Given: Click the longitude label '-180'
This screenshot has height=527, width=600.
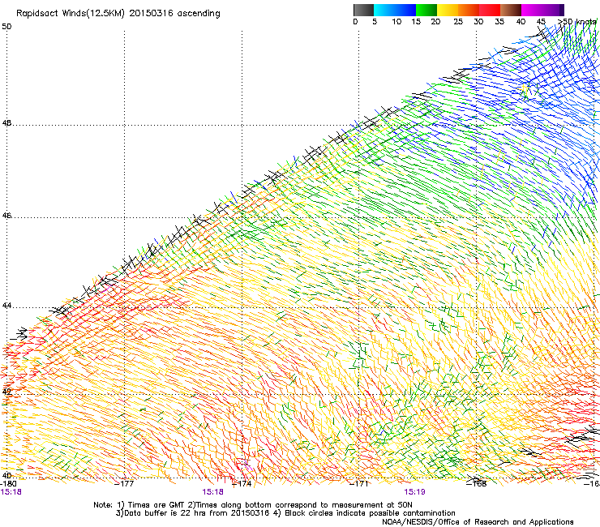Looking at the screenshot, I should pyautogui.click(x=8, y=484).
